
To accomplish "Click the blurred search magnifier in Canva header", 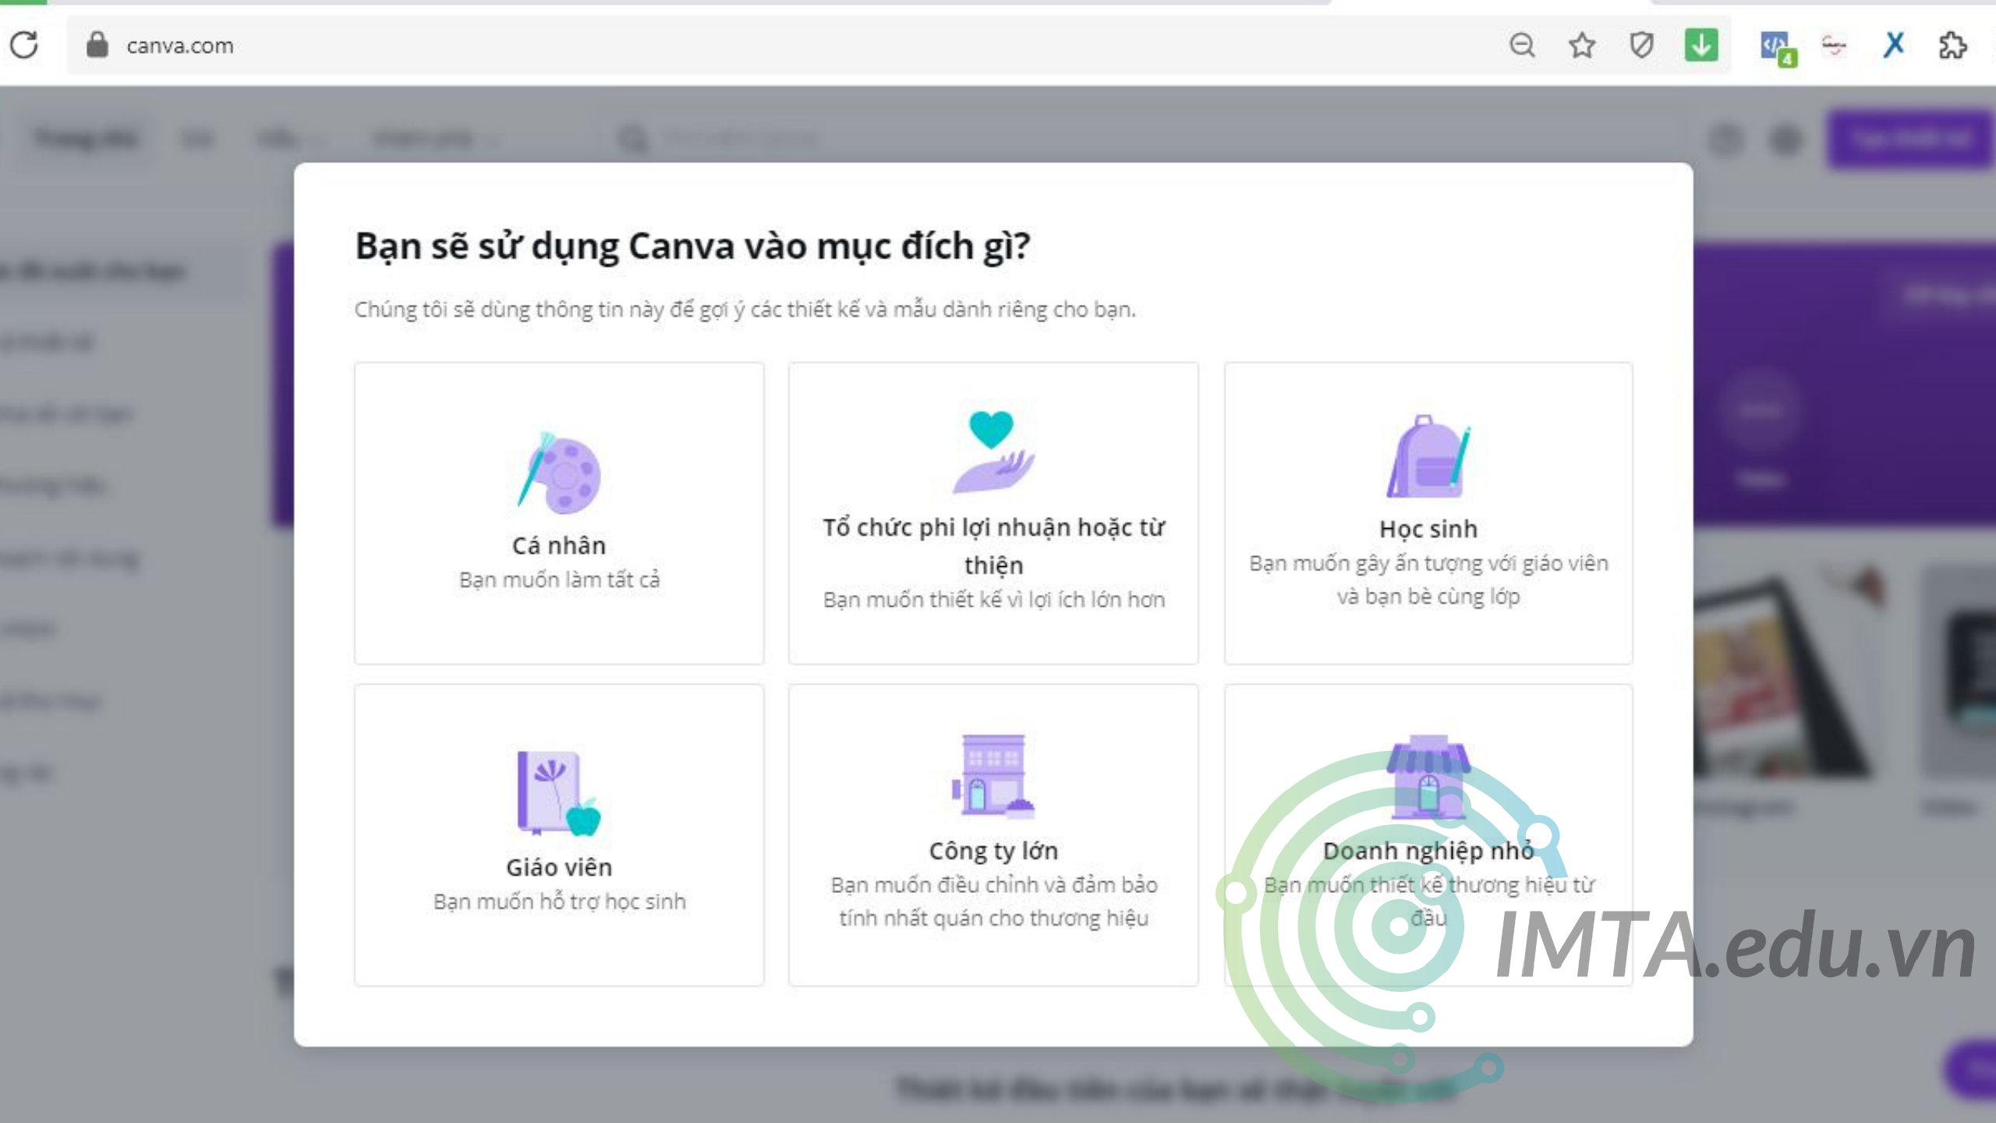I will [x=633, y=140].
